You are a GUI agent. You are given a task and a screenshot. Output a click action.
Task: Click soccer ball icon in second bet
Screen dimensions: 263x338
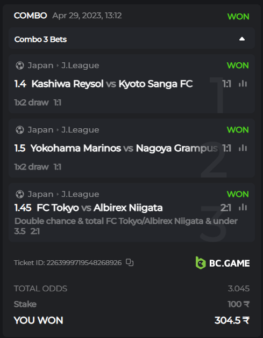[x=20, y=130]
